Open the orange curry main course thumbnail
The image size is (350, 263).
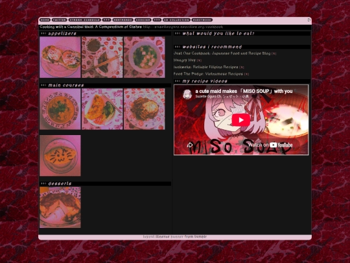[60, 109]
